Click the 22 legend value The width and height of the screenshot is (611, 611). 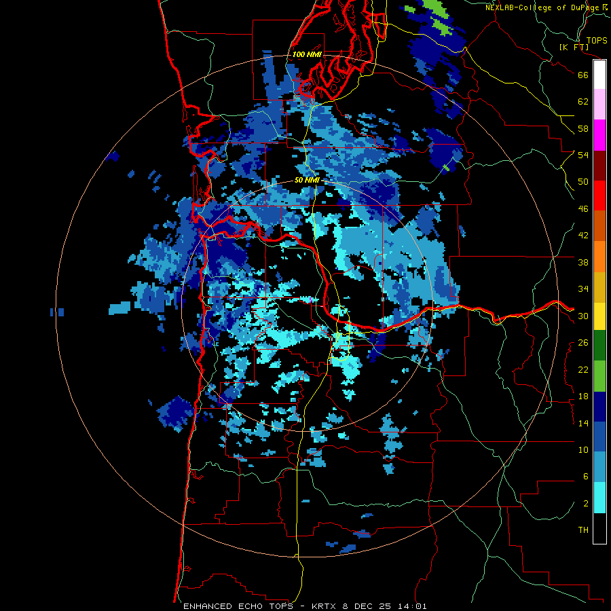point(583,369)
